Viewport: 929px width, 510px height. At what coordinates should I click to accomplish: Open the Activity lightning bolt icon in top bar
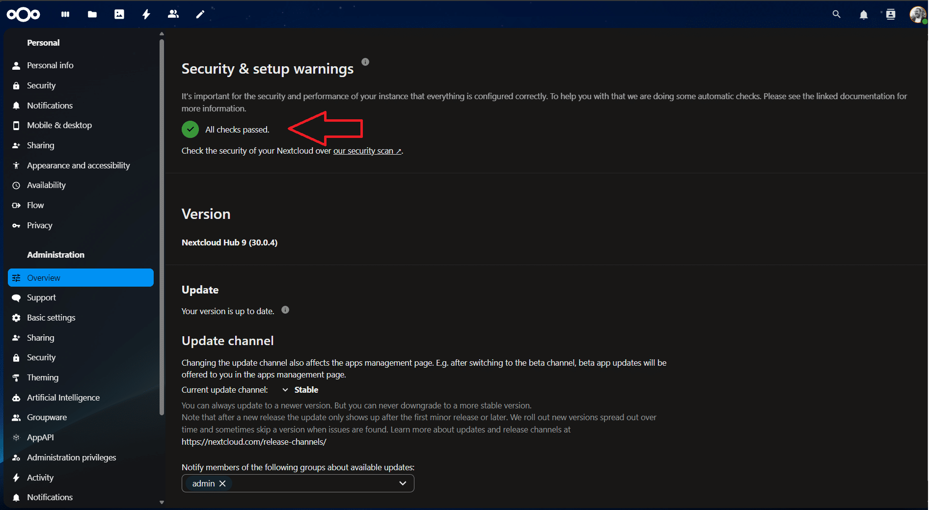click(146, 14)
